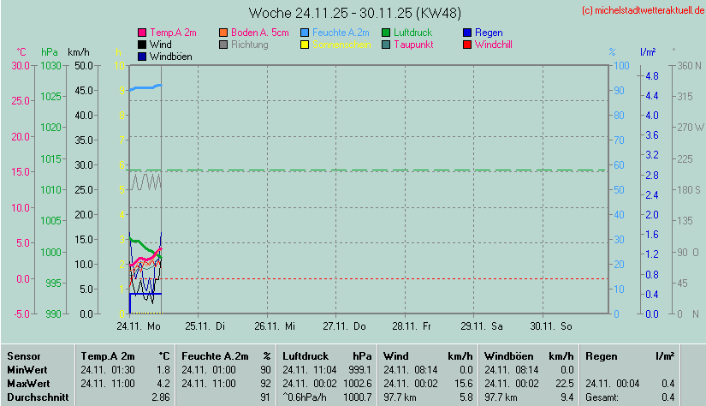The width and height of the screenshot is (706, 406).
Task: Click the MaxWert row label
Action: click(x=28, y=384)
